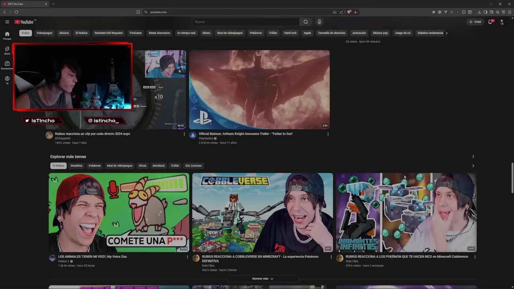Activate voice search microphone
The width and height of the screenshot is (514, 289).
coord(319,22)
